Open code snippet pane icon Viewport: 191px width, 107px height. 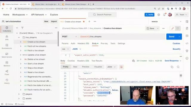click(187, 43)
